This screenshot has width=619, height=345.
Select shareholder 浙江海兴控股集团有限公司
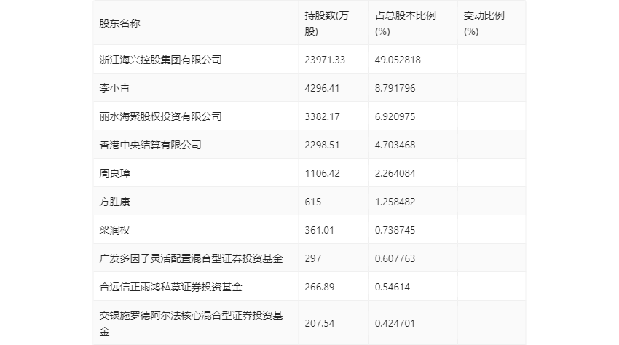pyautogui.click(x=160, y=60)
